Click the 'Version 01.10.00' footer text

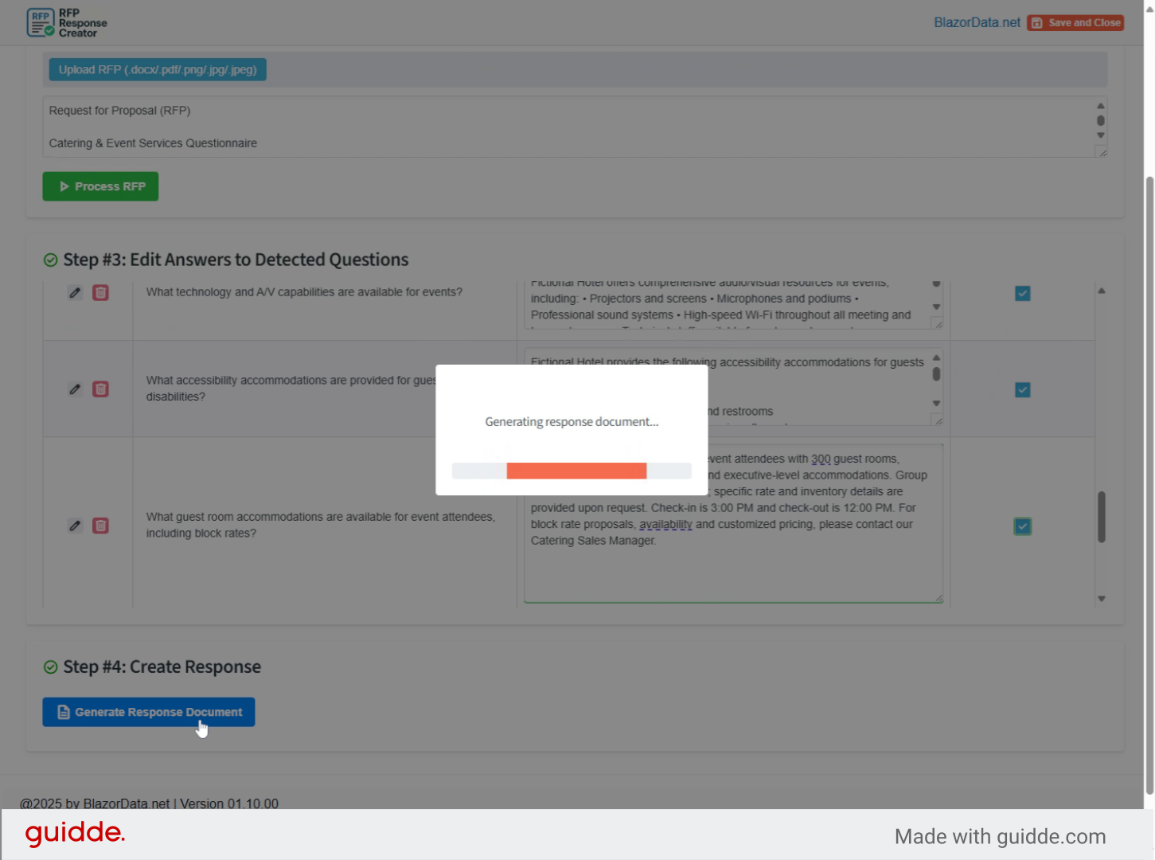(x=229, y=803)
